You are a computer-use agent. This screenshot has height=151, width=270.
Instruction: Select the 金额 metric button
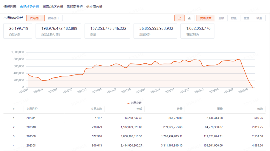221,18
